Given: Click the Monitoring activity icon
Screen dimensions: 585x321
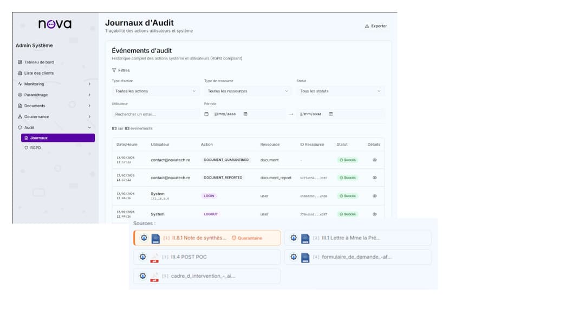Looking at the screenshot, I should pyautogui.click(x=19, y=84).
